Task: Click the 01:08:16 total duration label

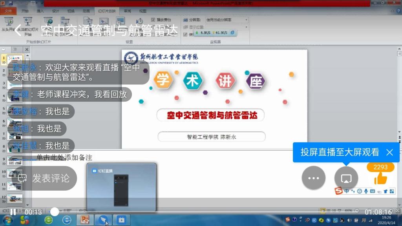Action: (378, 212)
